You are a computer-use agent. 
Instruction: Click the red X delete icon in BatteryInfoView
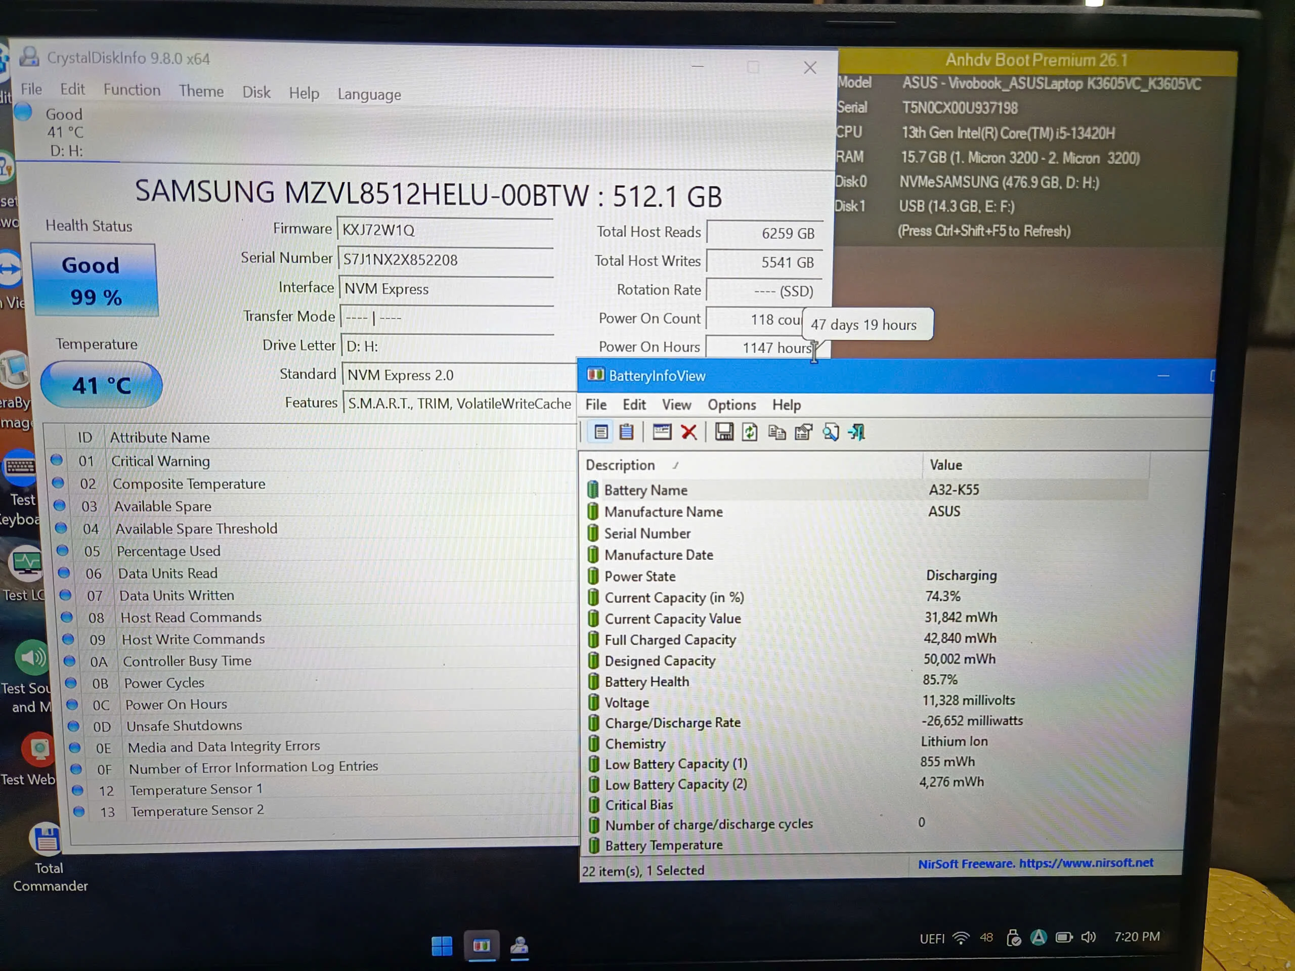point(689,432)
